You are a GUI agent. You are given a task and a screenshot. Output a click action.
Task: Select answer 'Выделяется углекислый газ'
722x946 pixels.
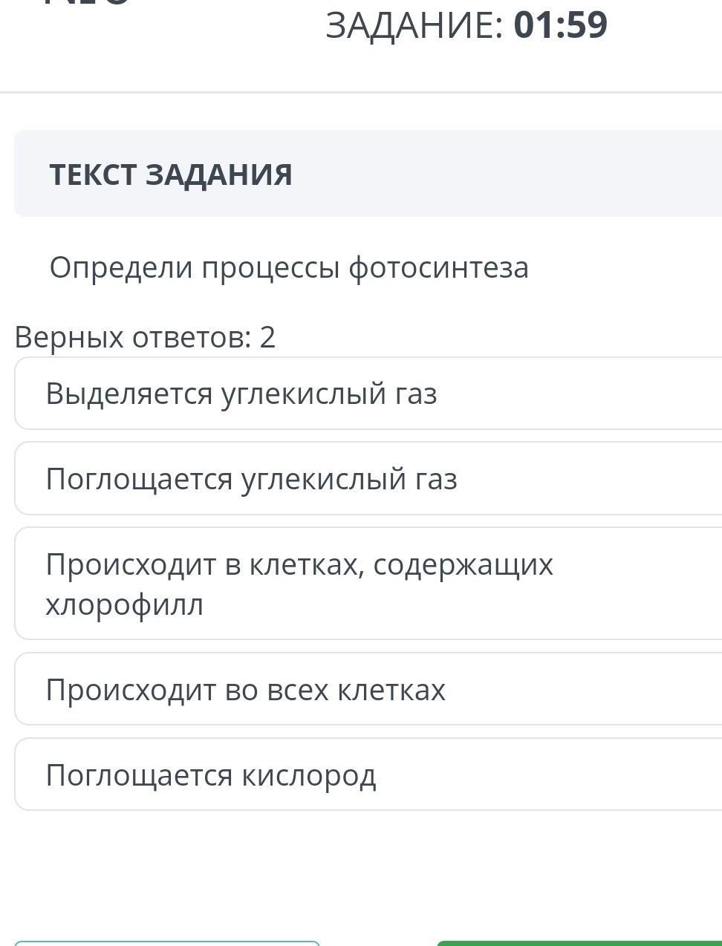click(368, 393)
